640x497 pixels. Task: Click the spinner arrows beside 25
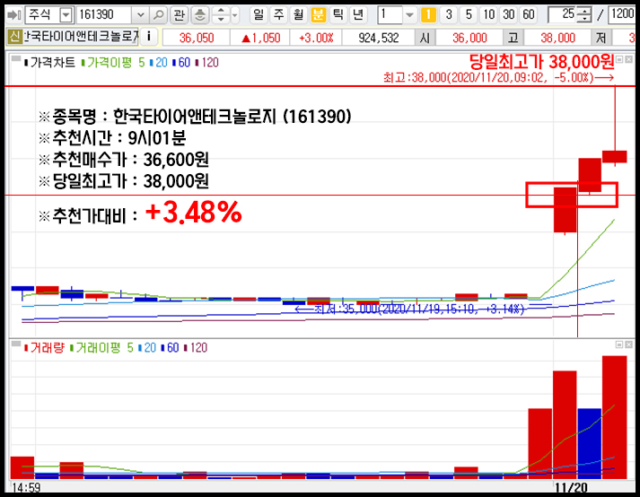[x=585, y=15]
